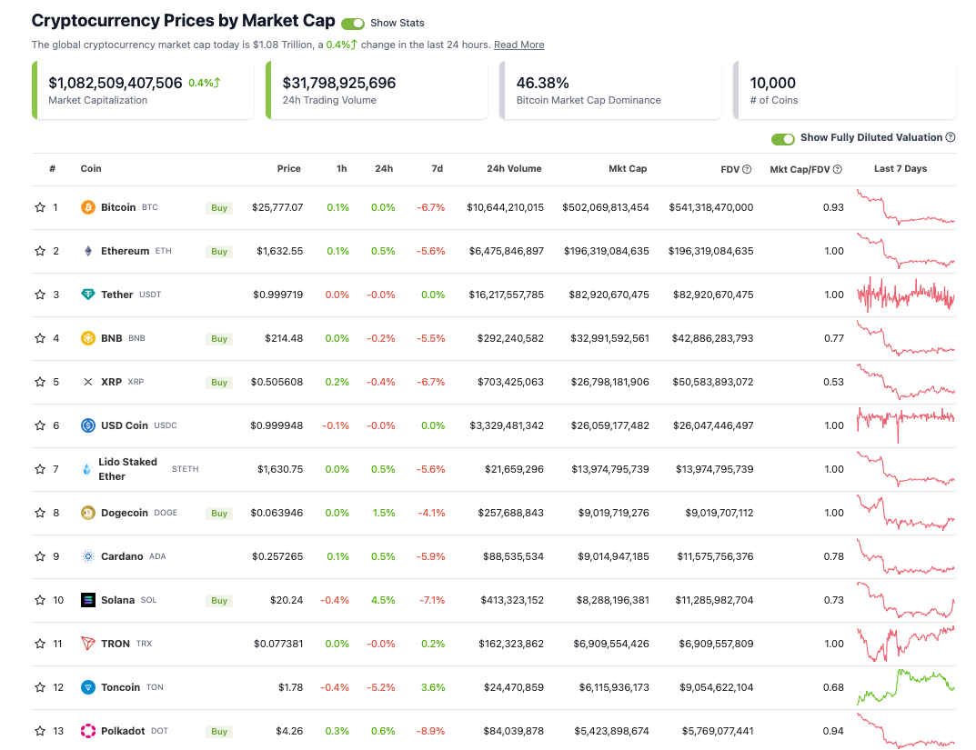Screen dimensions: 976x750
Task: Click the Ethereum diamond logo
Action: tap(88, 251)
